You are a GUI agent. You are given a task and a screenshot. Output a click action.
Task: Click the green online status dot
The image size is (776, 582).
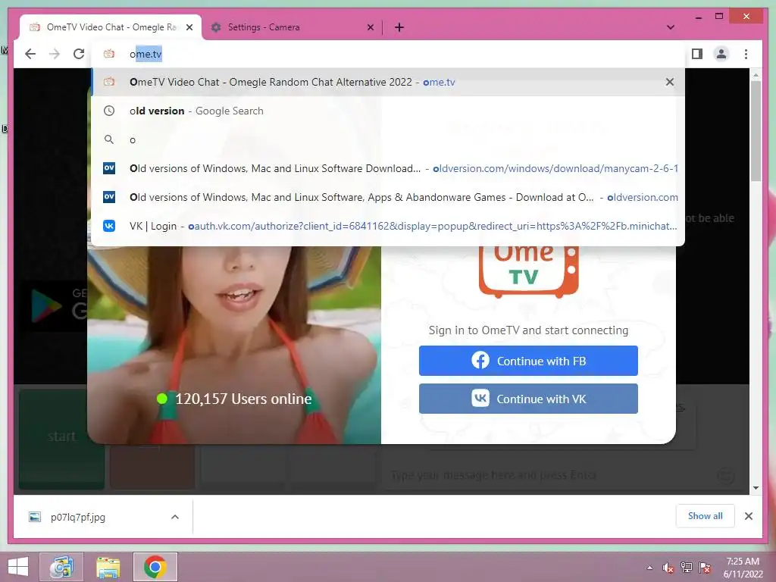coord(162,399)
